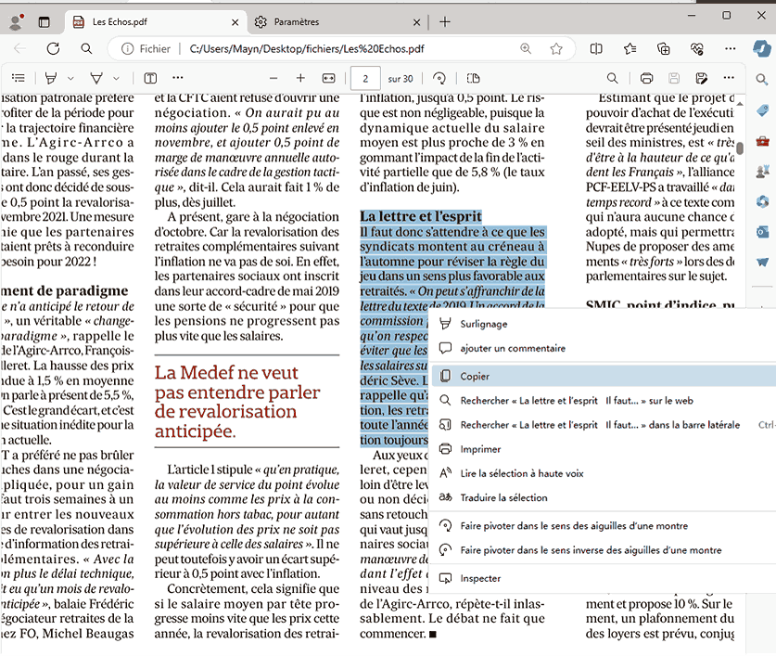Choose ajouter un commentaire in context menu
The width and height of the screenshot is (776, 656).
(x=603, y=348)
